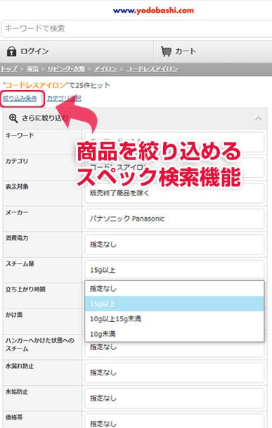Select 10g未満 option
Viewport: 272px width, 428px height.
[174, 334]
